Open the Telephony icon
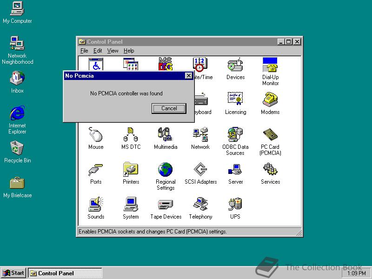Viewport: 372px width, 279px height. [x=200, y=204]
